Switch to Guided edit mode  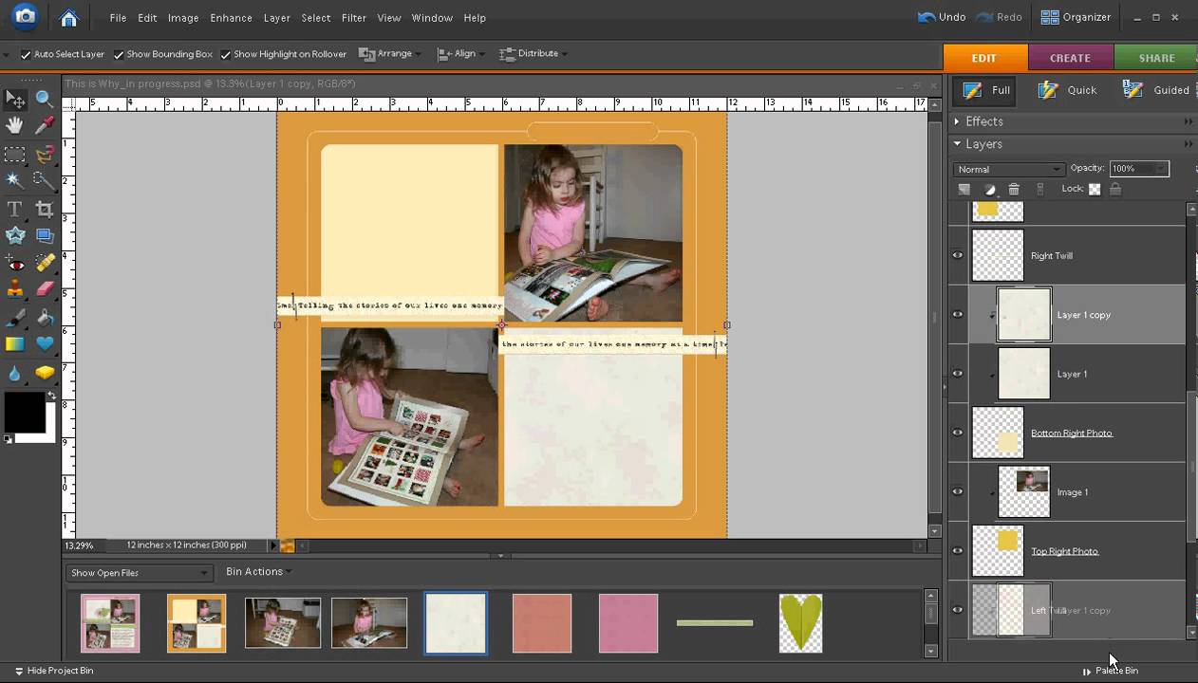pos(1156,90)
